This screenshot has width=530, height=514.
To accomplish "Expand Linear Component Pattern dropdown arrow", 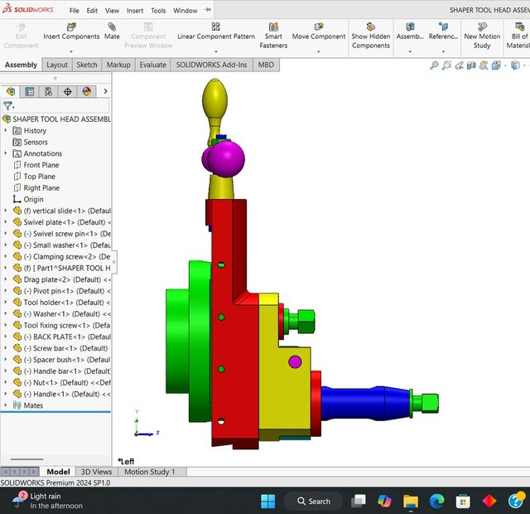I will pyautogui.click(x=216, y=51).
